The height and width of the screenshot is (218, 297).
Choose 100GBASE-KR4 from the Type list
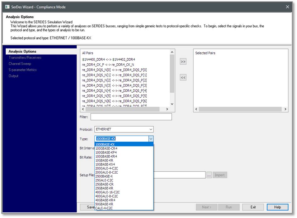click(124, 156)
